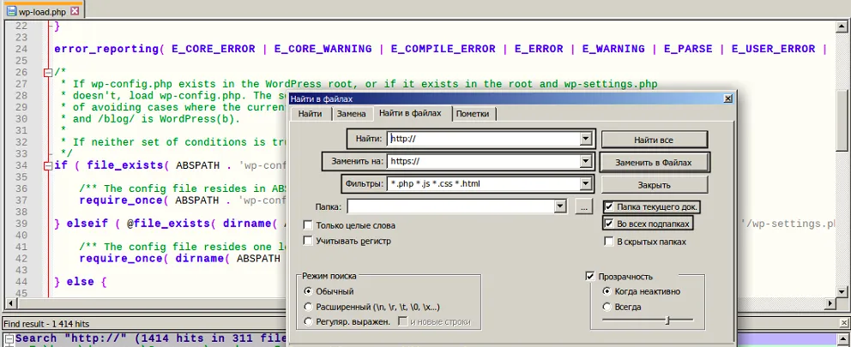The height and width of the screenshot is (347, 851).
Task: Collapse the if block at line 34
Action: point(47,165)
